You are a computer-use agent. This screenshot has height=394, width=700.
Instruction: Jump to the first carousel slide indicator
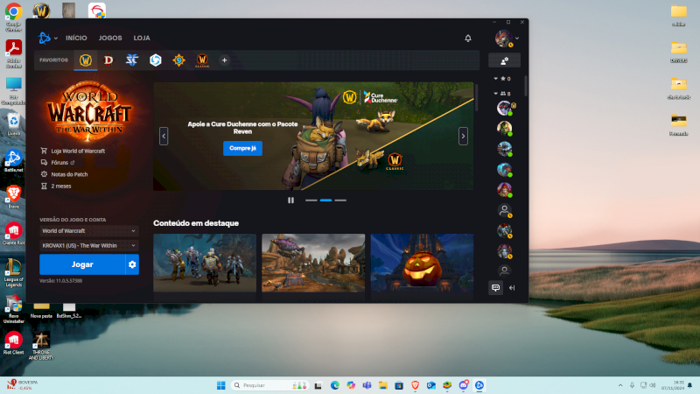(311, 201)
